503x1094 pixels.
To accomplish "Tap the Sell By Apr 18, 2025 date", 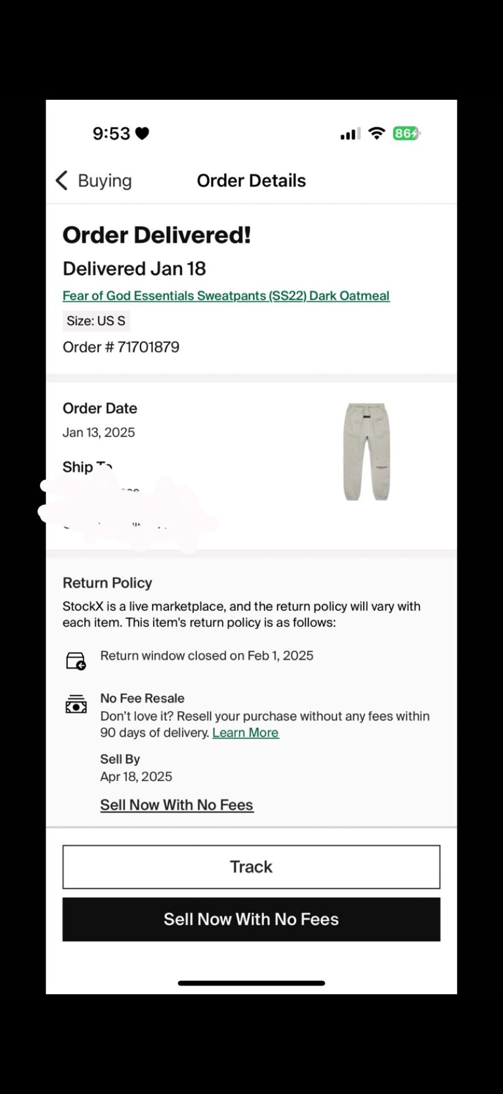I will [x=136, y=777].
